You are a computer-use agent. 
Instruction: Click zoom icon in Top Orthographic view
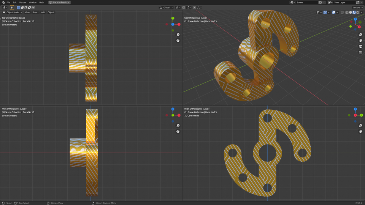(178, 35)
